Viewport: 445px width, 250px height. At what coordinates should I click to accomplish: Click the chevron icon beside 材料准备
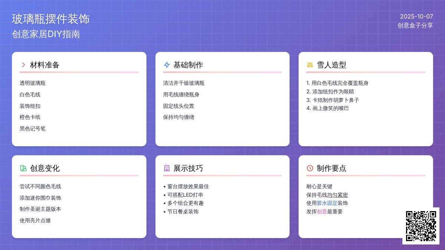[x=23, y=65]
